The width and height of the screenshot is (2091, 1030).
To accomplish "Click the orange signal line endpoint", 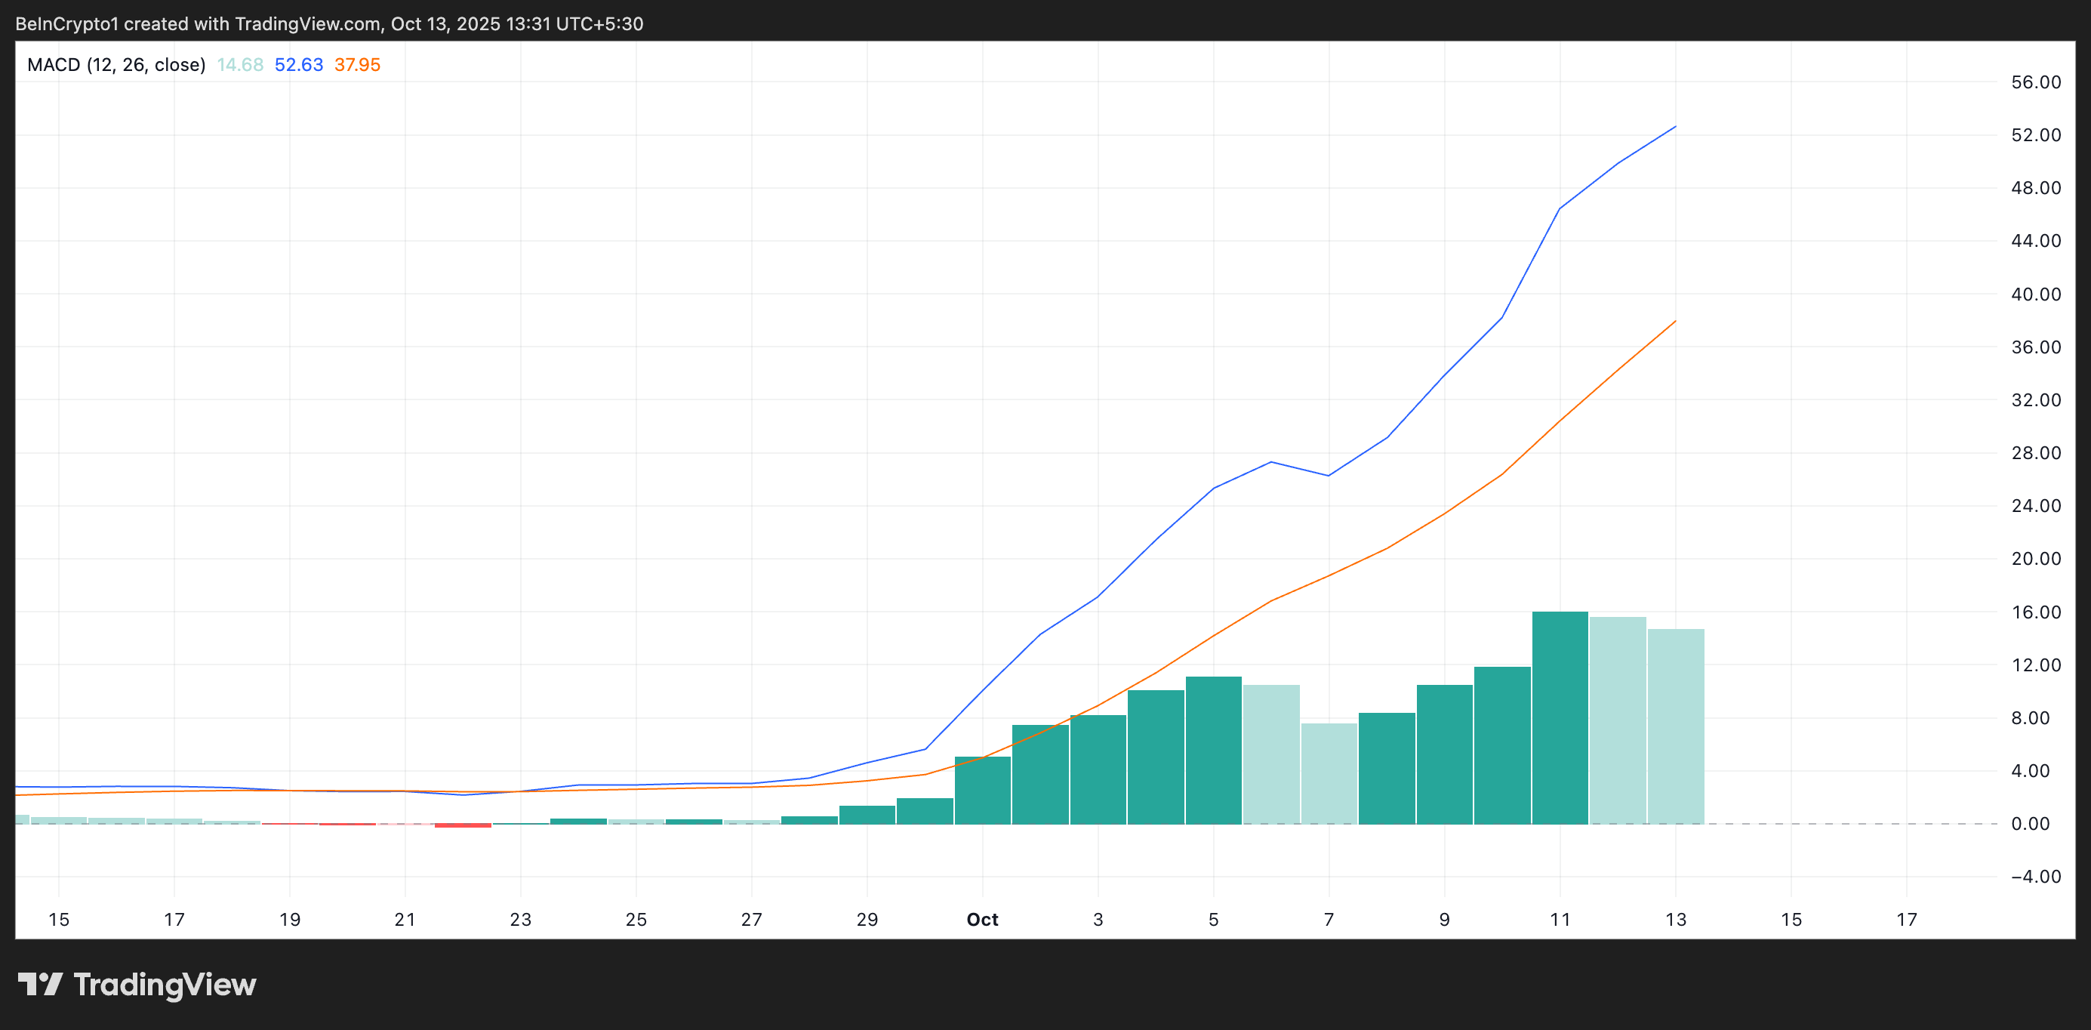I will (1675, 321).
